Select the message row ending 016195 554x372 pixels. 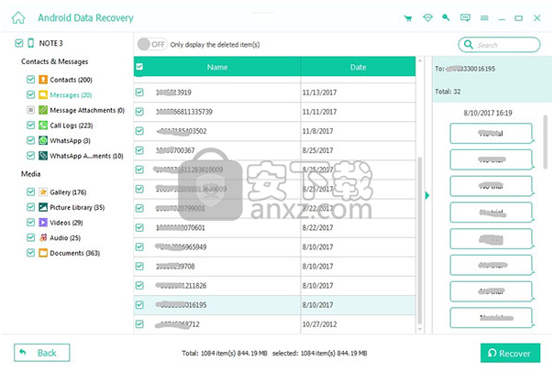[274, 305]
